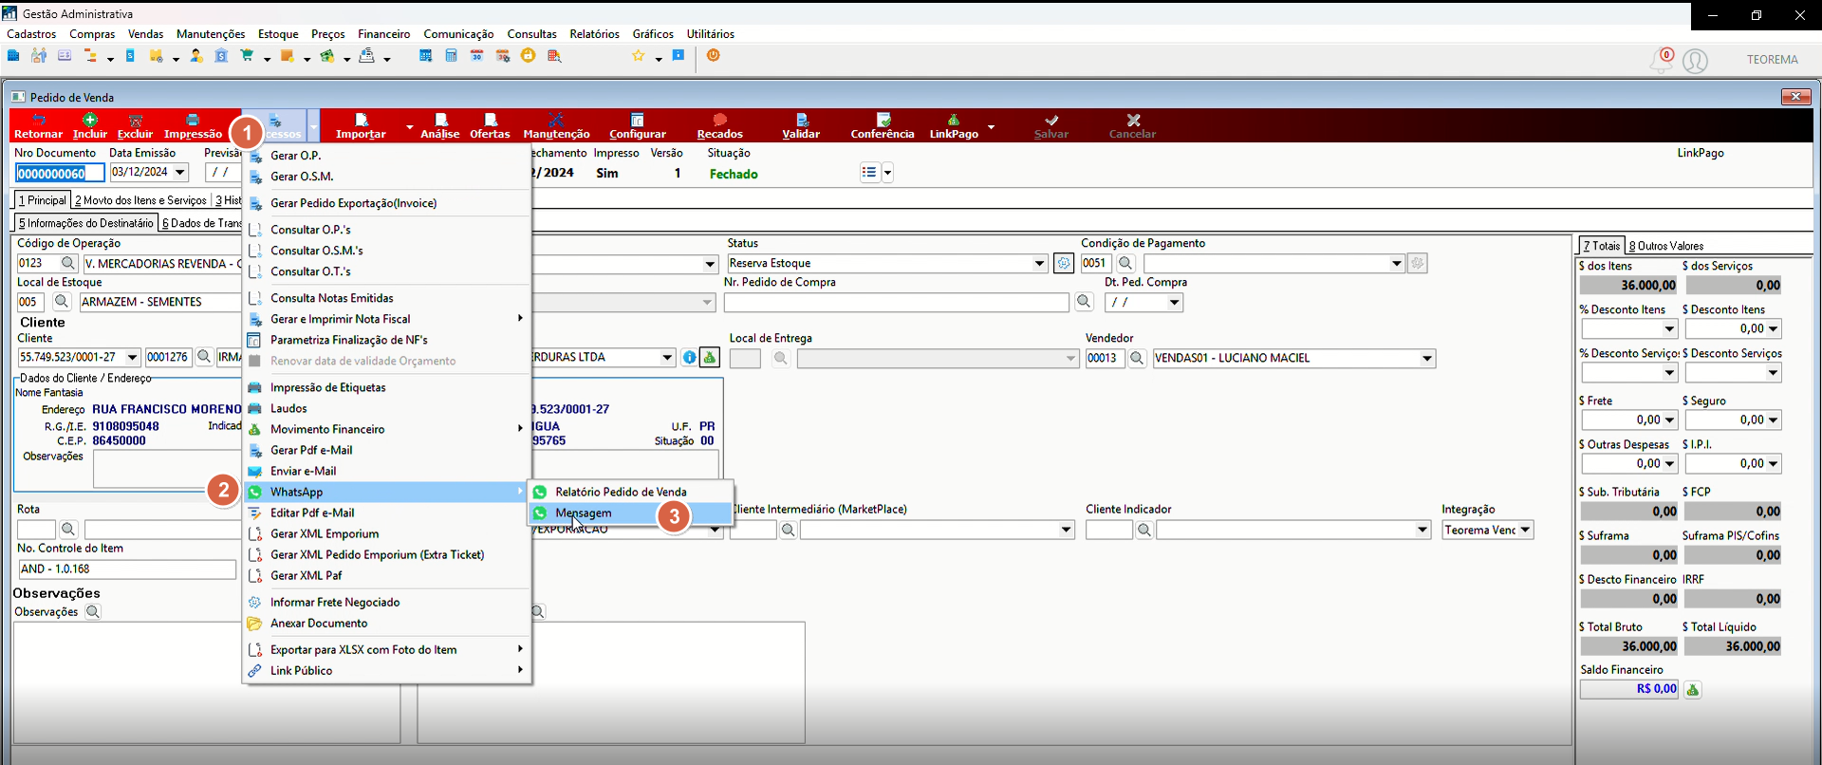1822x765 pixels.
Task: Click the LinkPago toolbar icon
Action: point(954,125)
